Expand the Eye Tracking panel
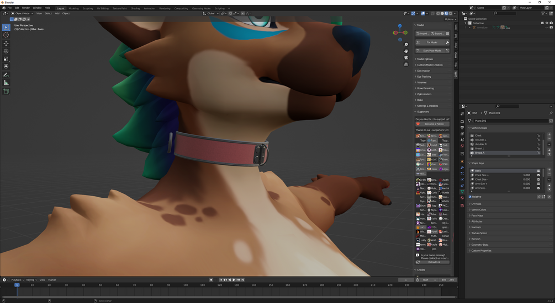 coord(424,77)
